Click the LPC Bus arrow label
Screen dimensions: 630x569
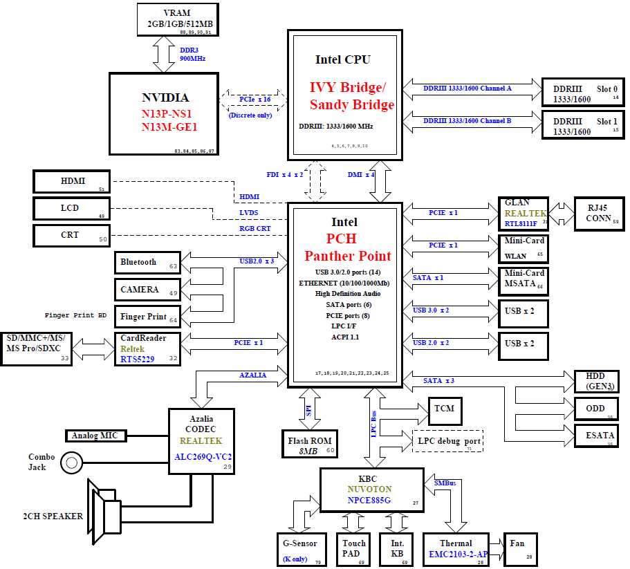[x=373, y=424]
